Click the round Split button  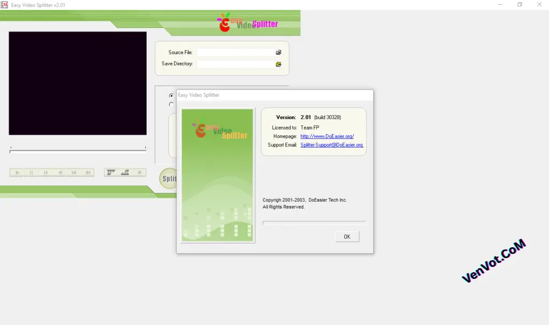tap(168, 179)
